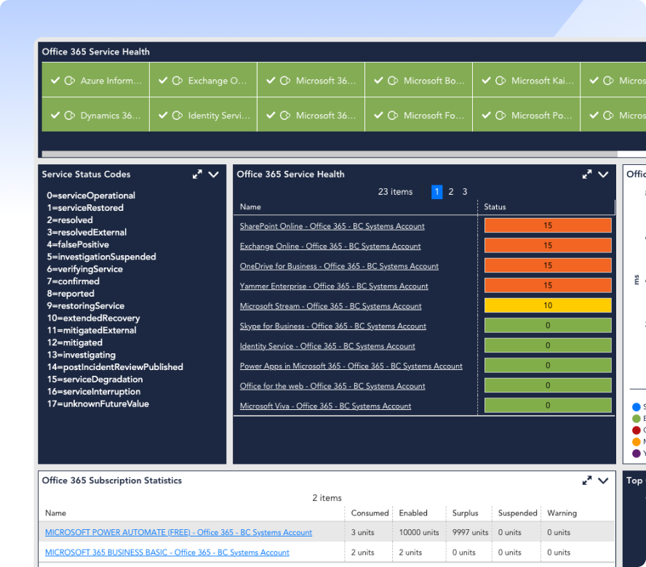Click SharePoint Online orange status 15 bar
This screenshot has height=567, width=646.
[548, 225]
